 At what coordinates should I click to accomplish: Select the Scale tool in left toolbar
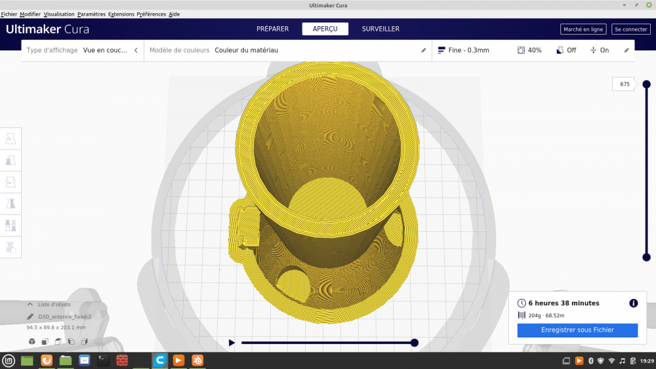coord(10,161)
